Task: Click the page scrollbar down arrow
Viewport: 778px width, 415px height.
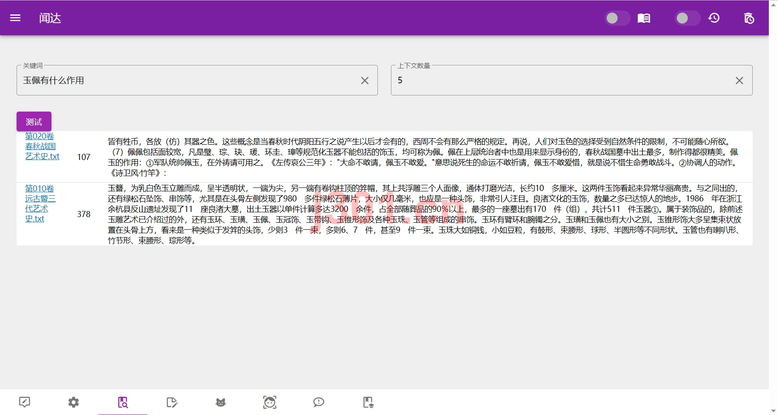Action: click(x=774, y=411)
